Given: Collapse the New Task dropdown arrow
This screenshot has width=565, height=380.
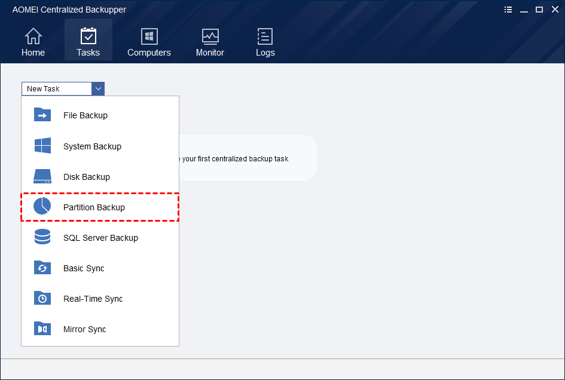Looking at the screenshot, I should 98,88.
